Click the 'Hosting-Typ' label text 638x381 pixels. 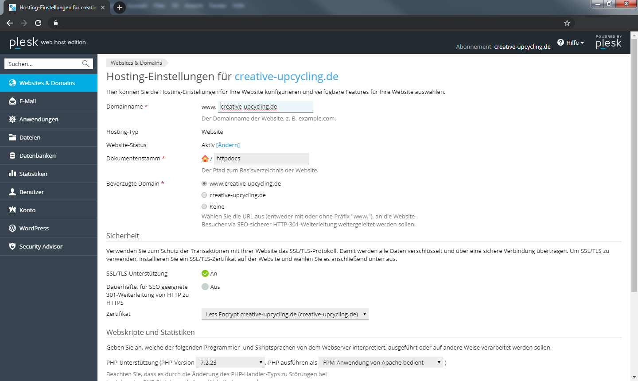pos(122,132)
